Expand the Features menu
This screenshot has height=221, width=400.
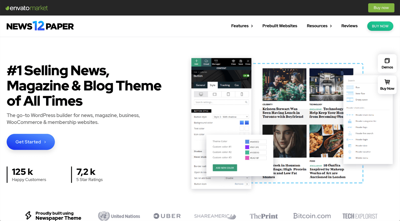(x=242, y=26)
